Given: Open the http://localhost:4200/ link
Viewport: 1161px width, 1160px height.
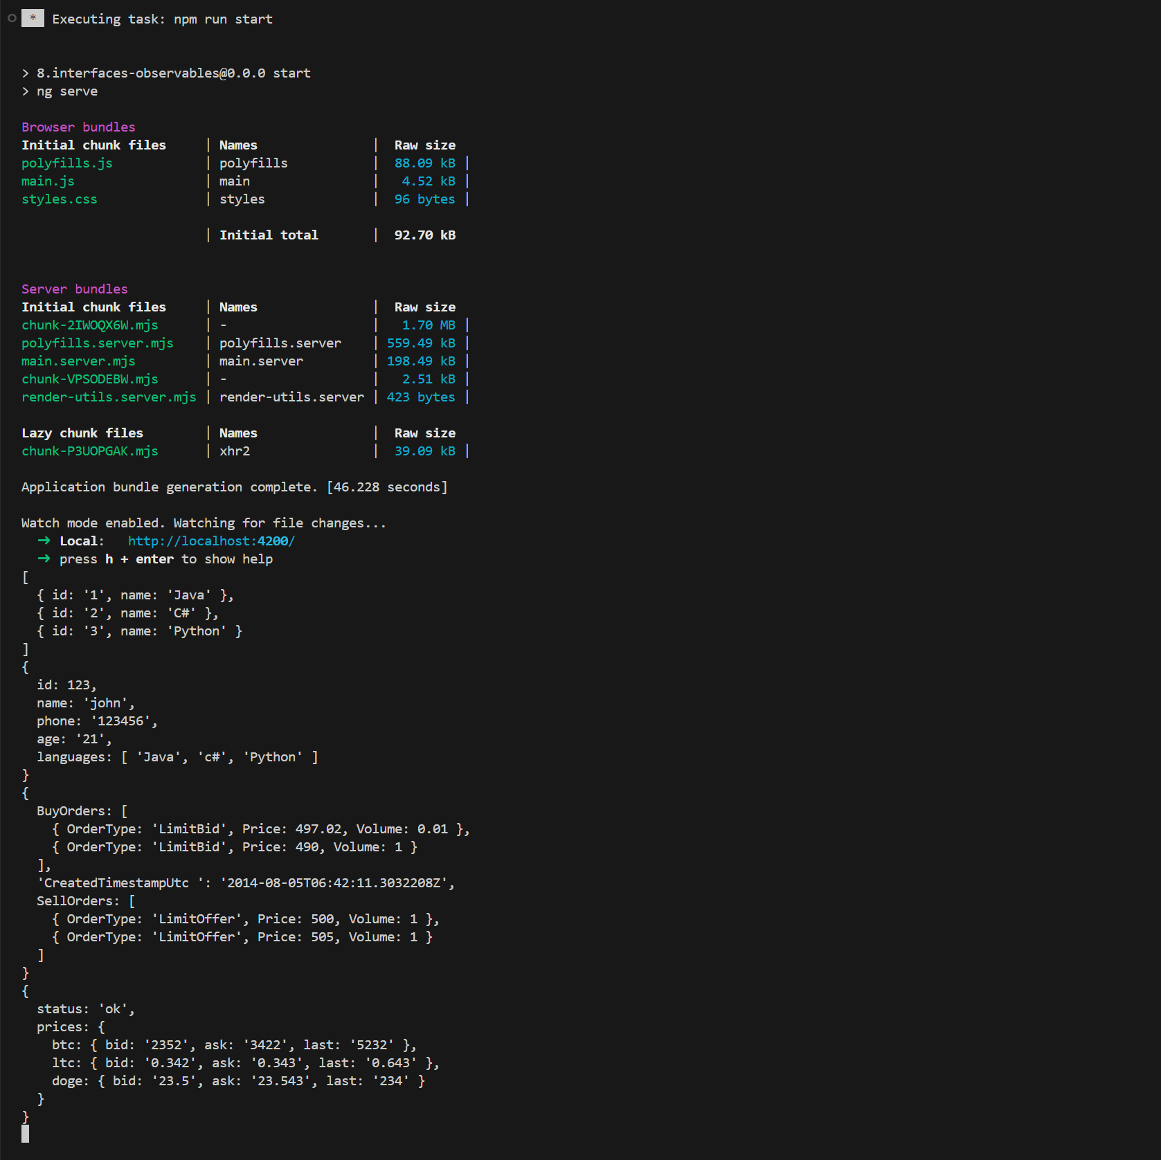Looking at the screenshot, I should (211, 541).
